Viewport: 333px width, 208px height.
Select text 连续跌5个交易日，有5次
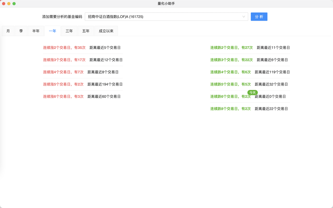230,84
